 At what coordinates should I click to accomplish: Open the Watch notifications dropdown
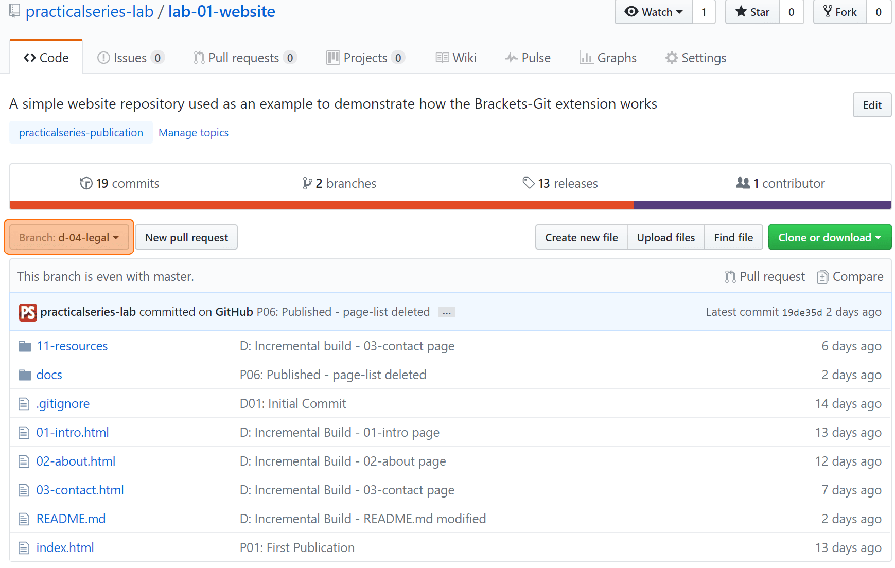(x=653, y=12)
